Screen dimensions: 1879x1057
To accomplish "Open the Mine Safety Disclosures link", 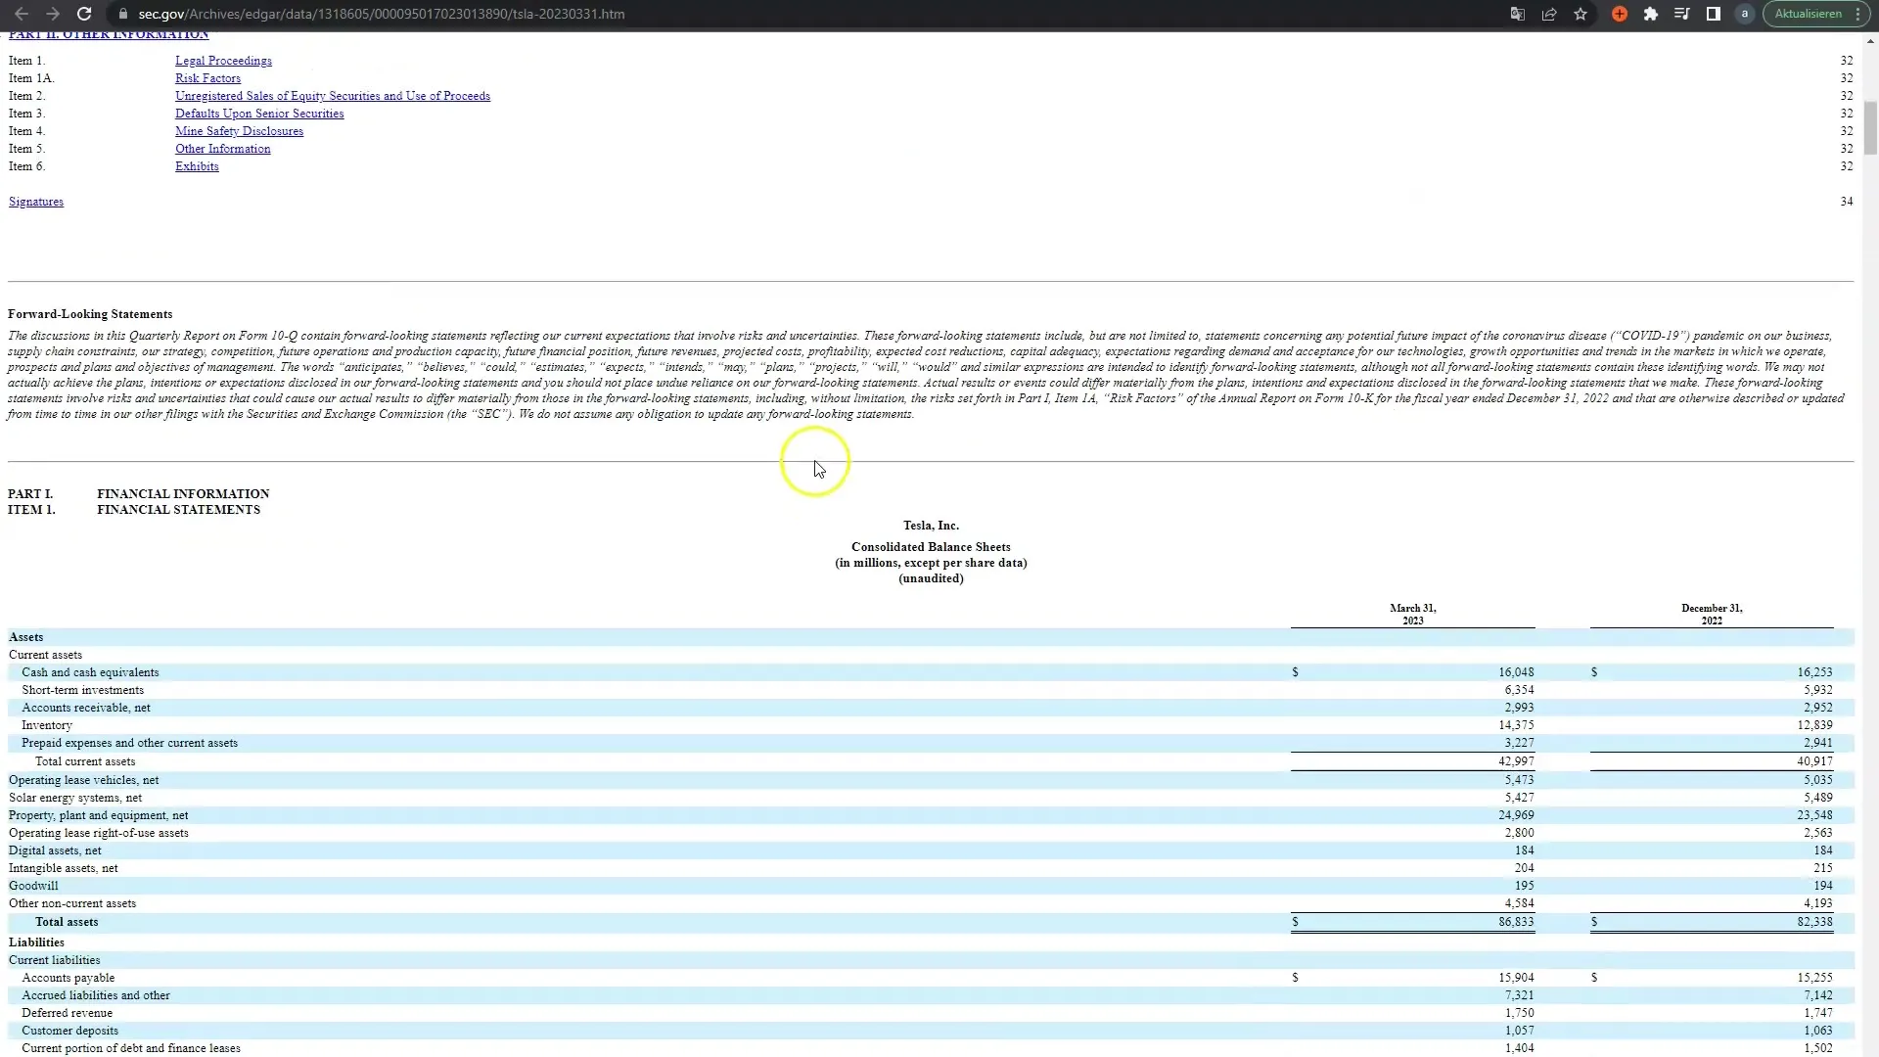I will [239, 131].
